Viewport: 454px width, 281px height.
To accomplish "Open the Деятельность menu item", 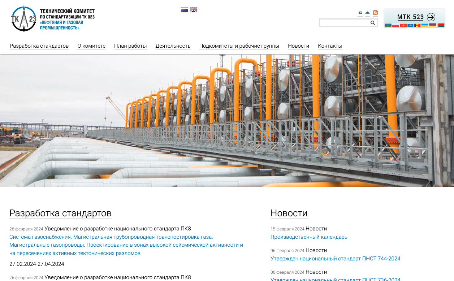I will 173,46.
